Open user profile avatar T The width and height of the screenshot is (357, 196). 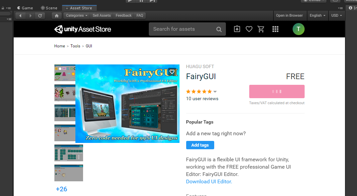(299, 29)
